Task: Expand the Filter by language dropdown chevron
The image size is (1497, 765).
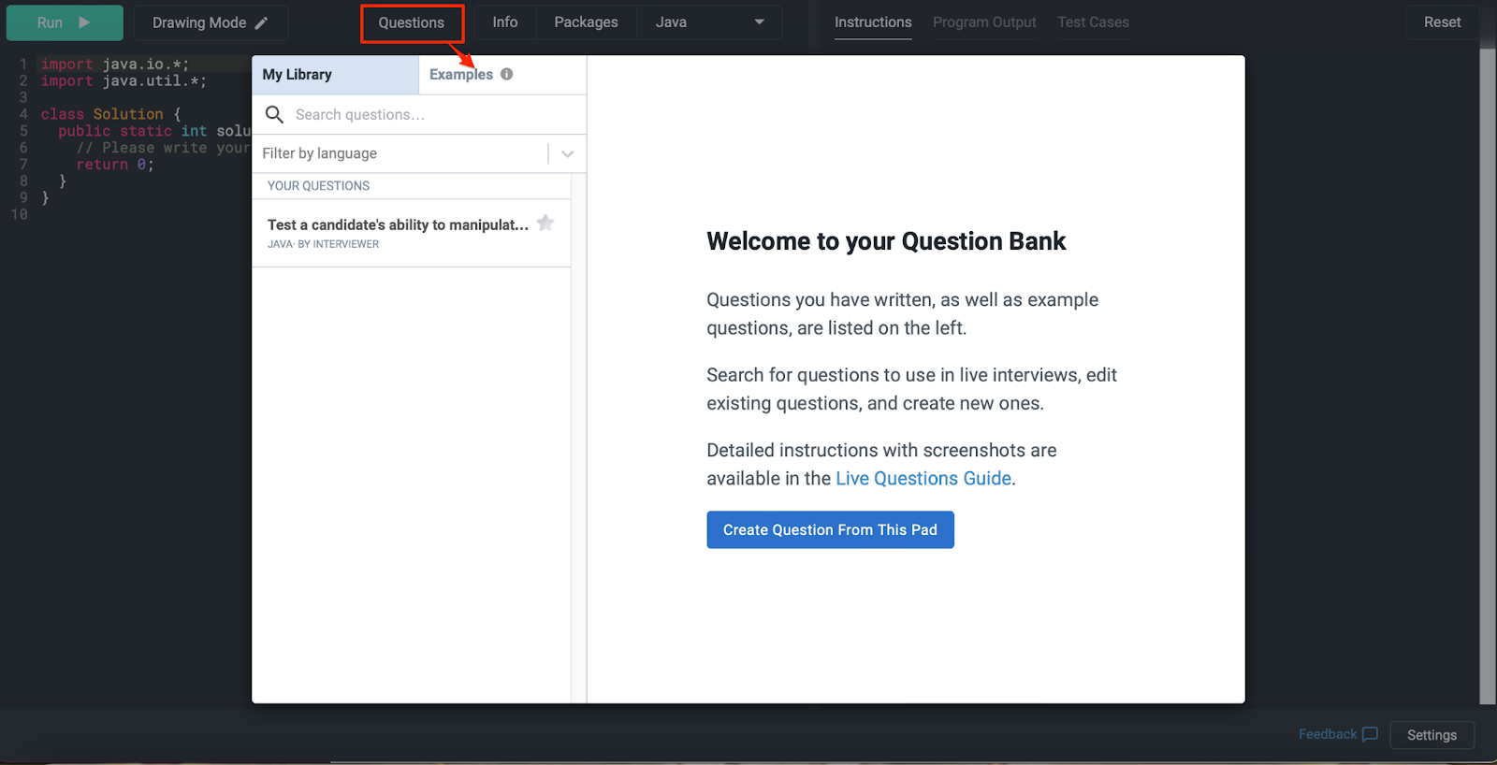Action: pos(567,154)
